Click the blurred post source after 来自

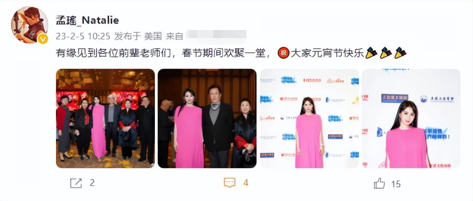coord(216,36)
